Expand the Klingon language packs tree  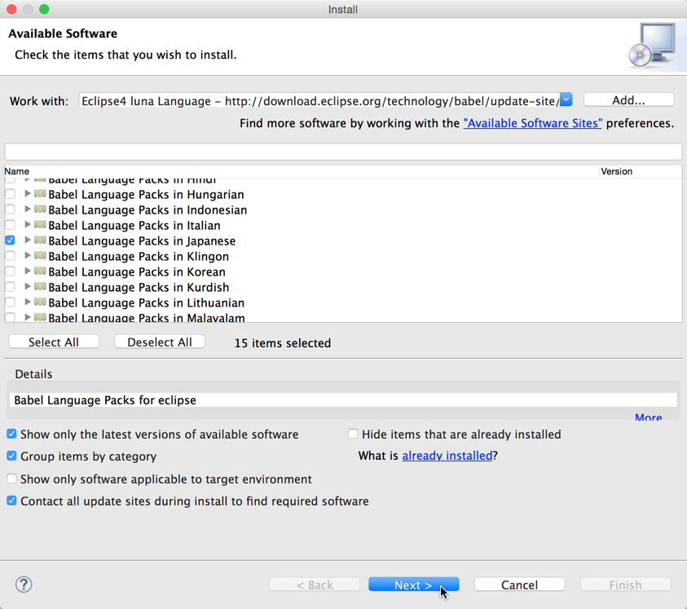pos(28,255)
